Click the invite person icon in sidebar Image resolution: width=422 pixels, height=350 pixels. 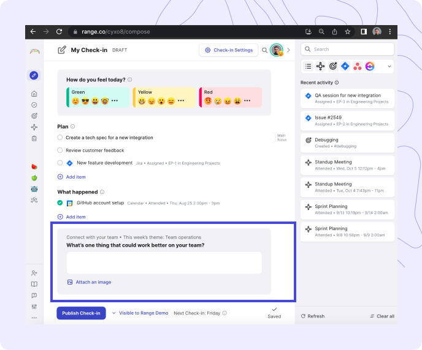[34, 274]
